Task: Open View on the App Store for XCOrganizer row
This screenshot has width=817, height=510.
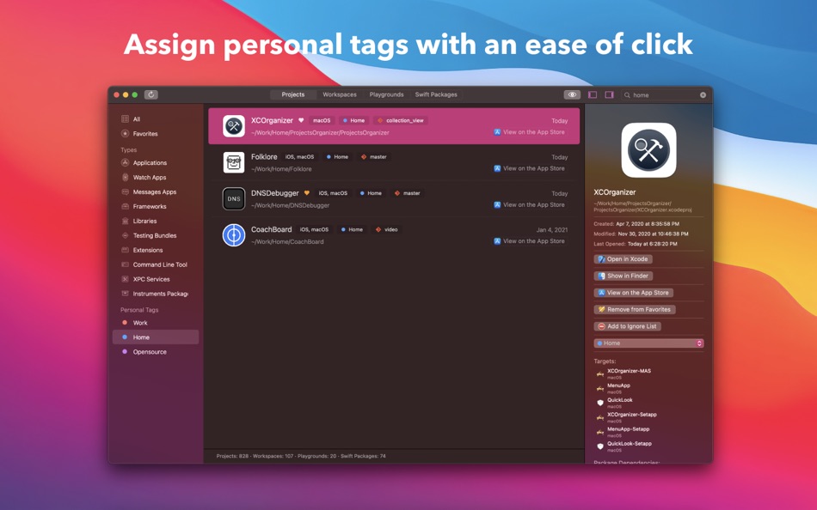Action: [530, 132]
